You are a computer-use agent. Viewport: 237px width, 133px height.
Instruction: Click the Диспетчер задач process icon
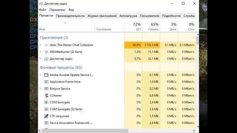(x=46, y=59)
